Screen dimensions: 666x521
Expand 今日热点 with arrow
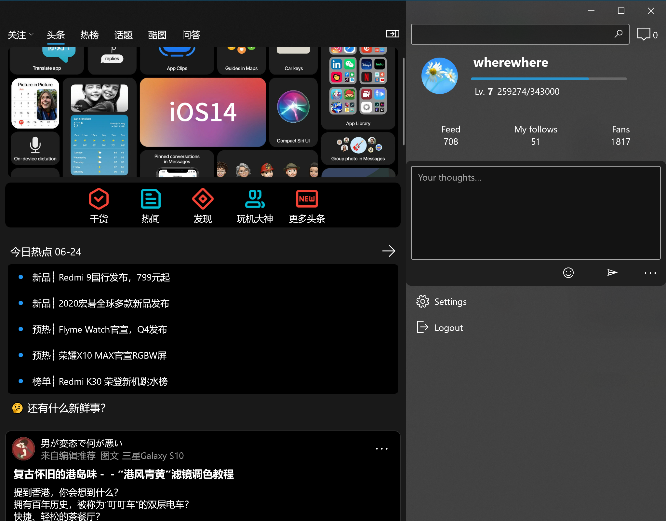(x=389, y=251)
